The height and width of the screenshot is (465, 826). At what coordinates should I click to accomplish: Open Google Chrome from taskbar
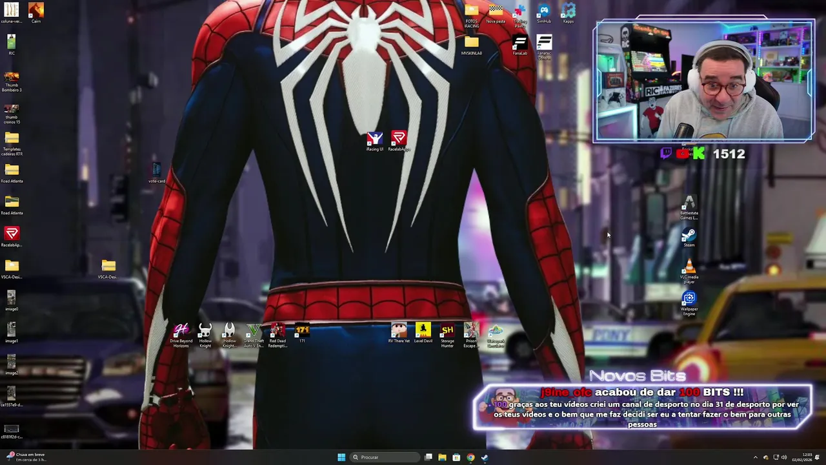pos(470,457)
